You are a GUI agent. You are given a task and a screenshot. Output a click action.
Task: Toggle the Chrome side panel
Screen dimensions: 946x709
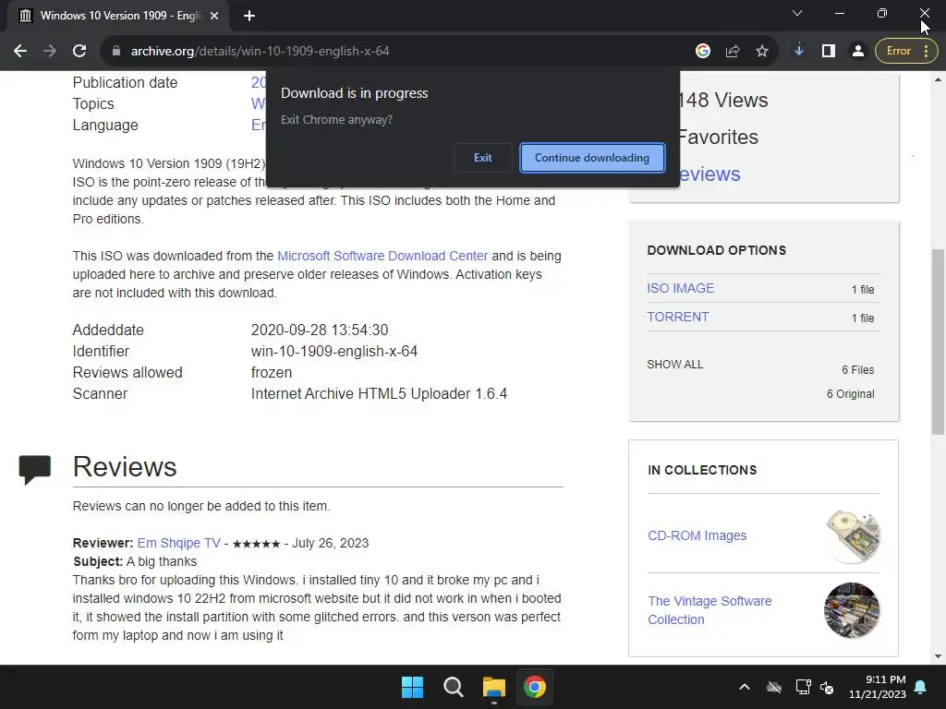coord(829,52)
